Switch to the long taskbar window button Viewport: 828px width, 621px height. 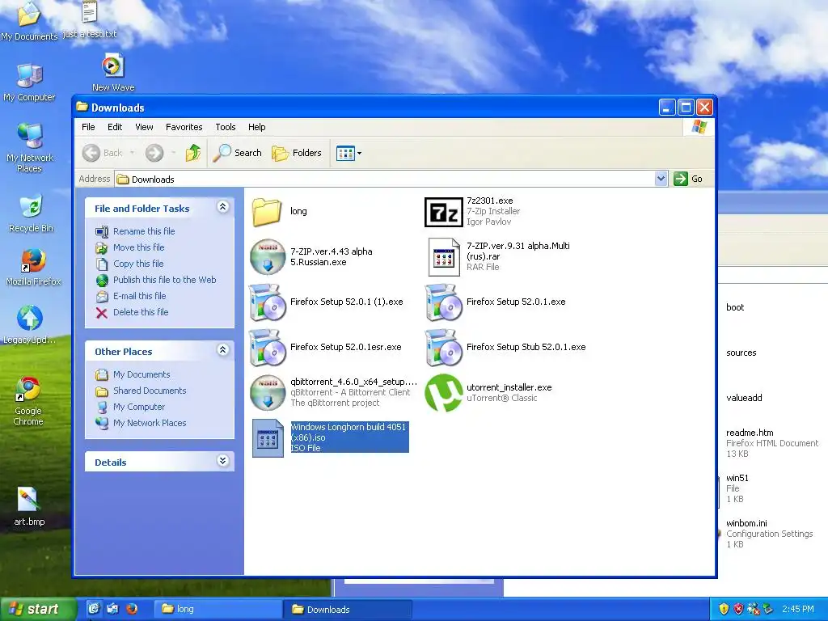[x=218, y=610]
